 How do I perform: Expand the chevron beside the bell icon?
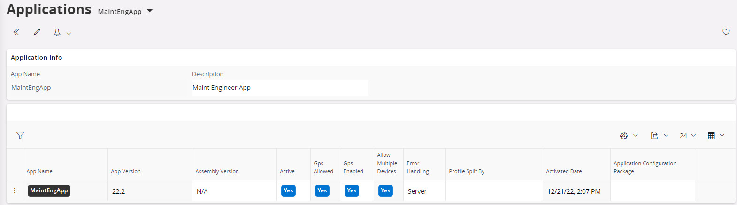click(x=69, y=33)
